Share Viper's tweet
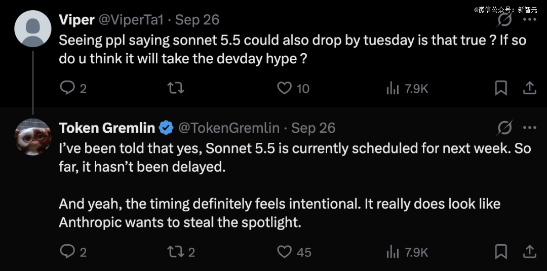This screenshot has height=271, width=547. coord(529,88)
